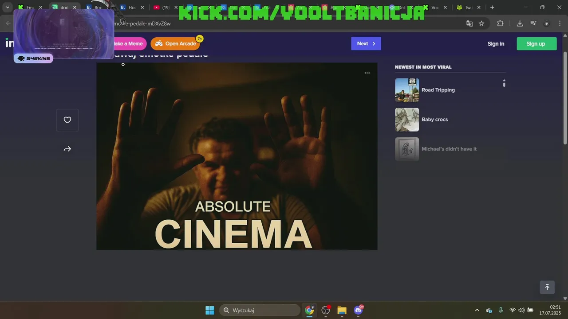This screenshot has height=319, width=568.
Task: Click the Sign in link
Action: point(496,43)
